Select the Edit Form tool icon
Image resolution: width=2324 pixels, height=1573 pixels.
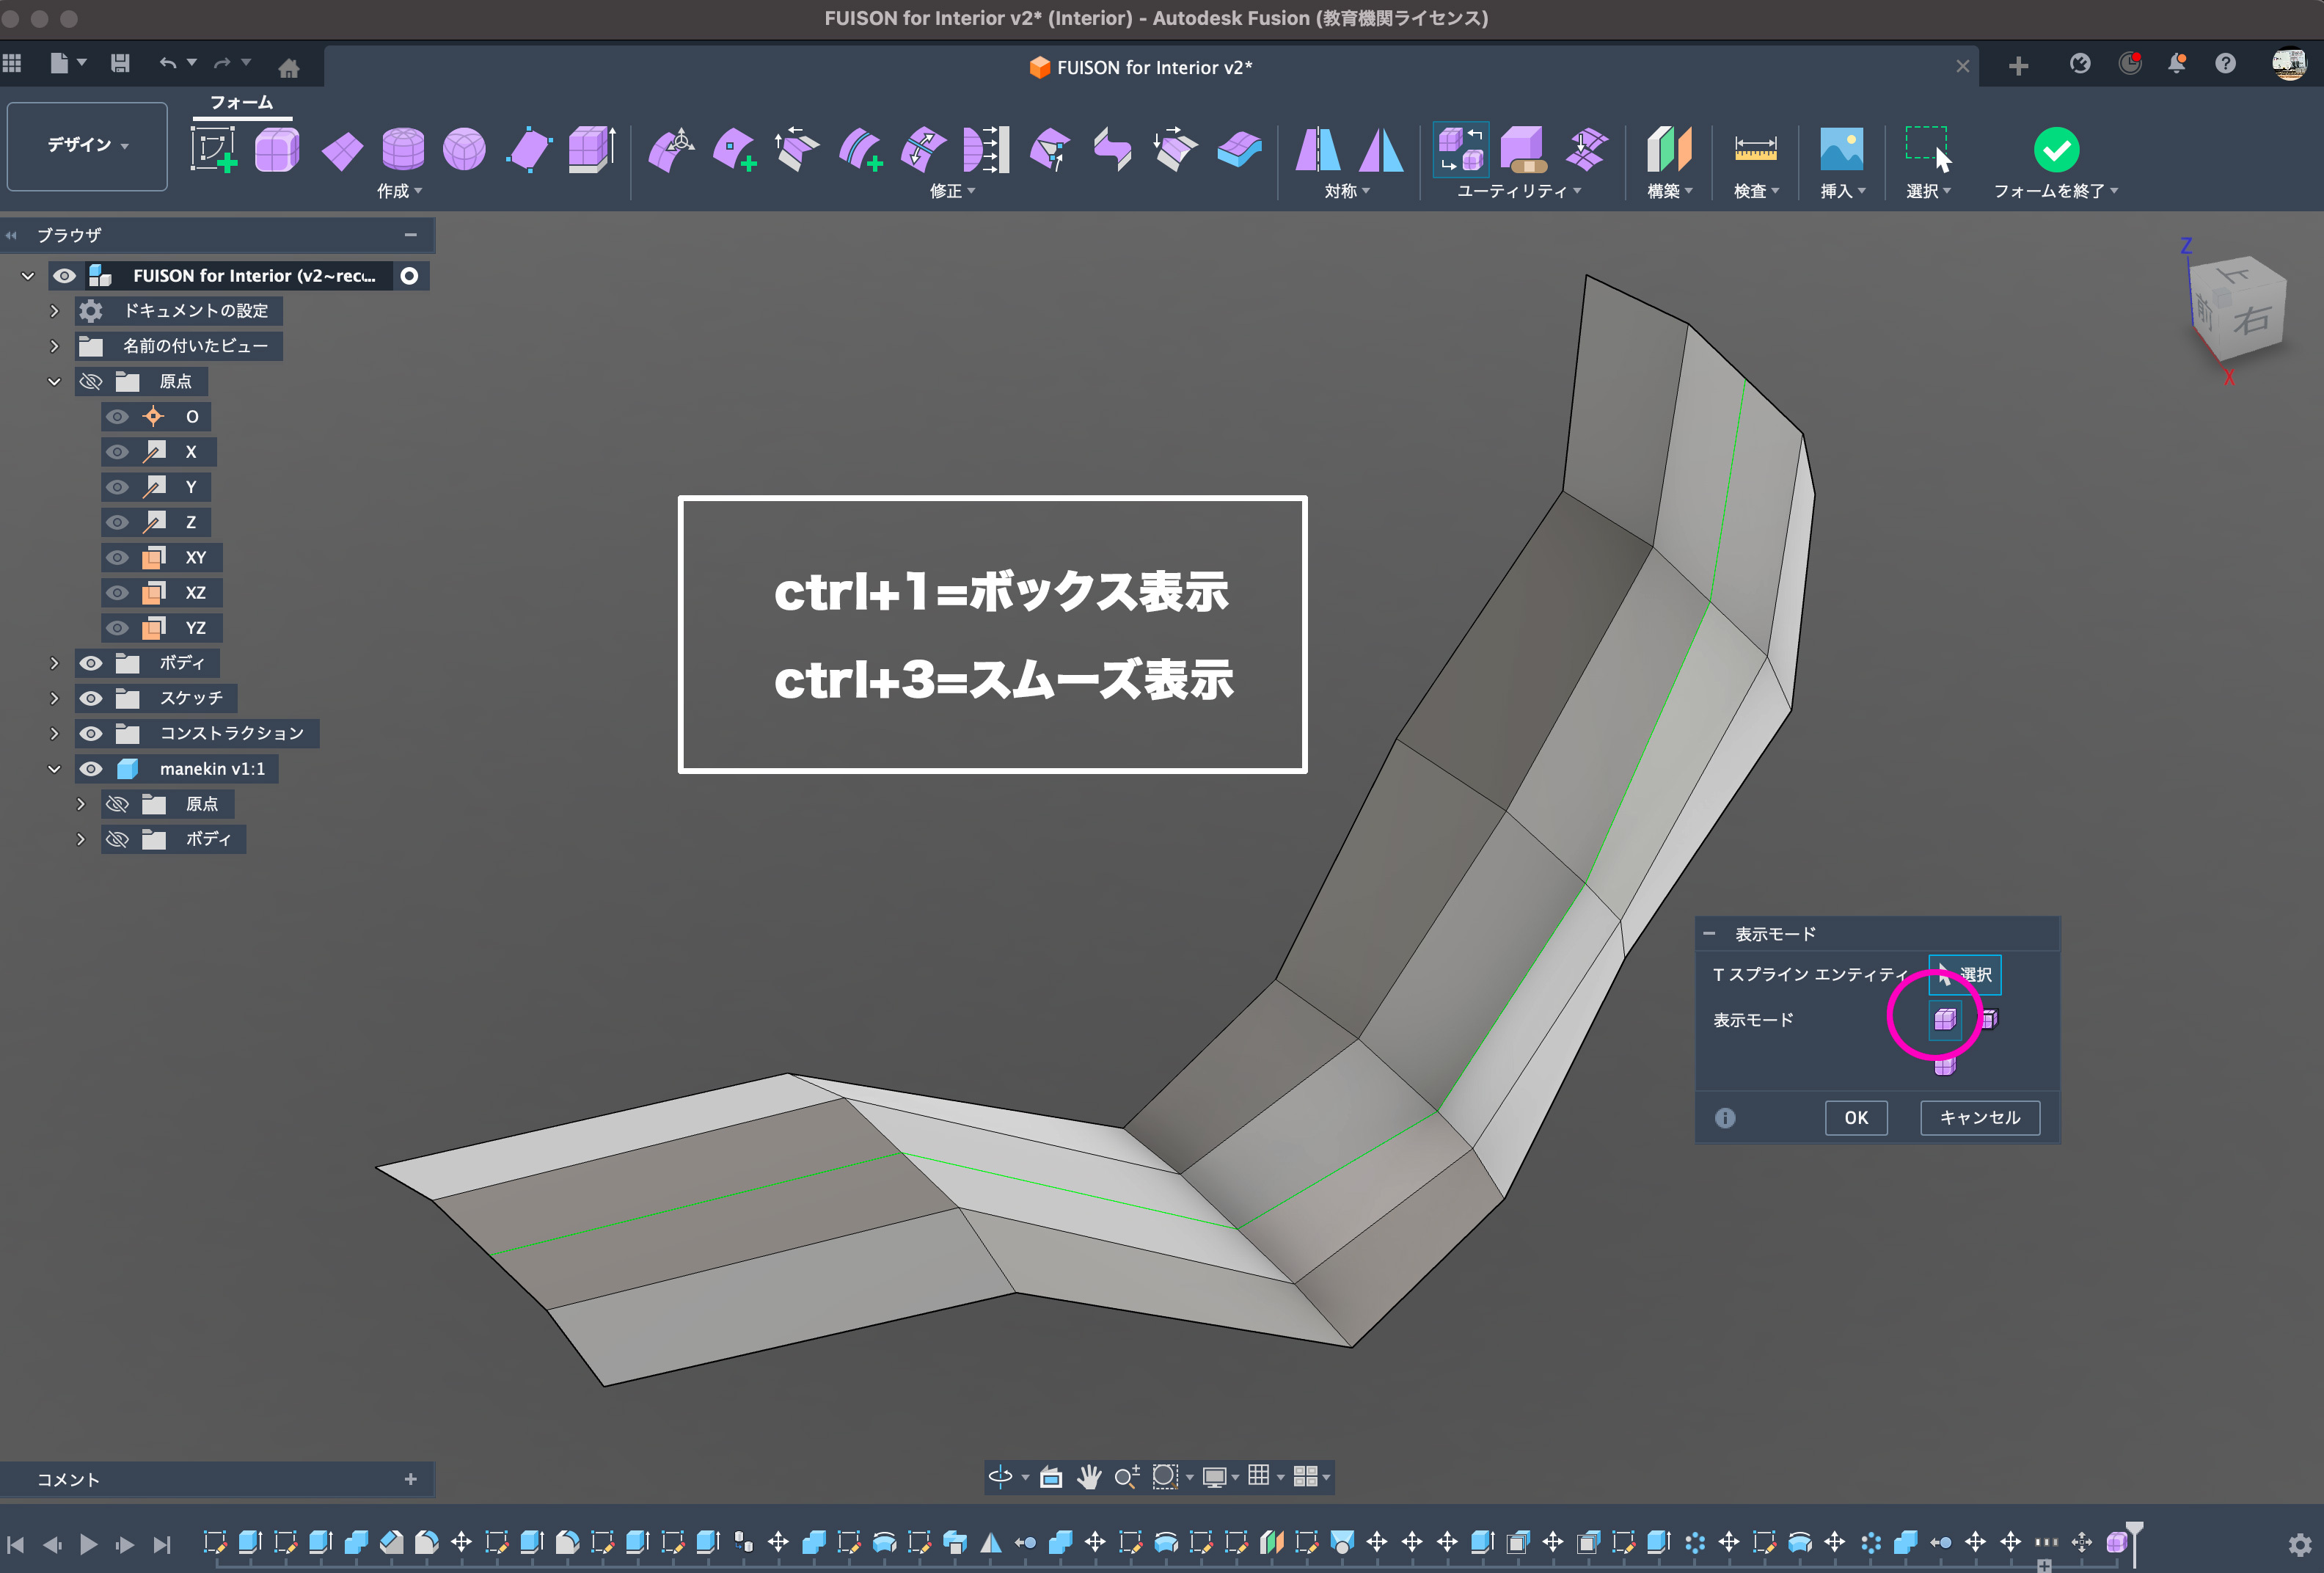click(x=672, y=150)
